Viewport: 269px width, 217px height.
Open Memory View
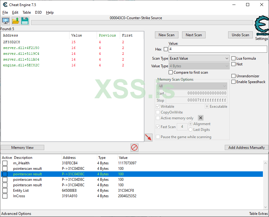click(x=22, y=148)
